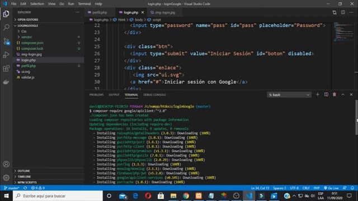Switch to the Debug Console tab
This screenshot has width=358, height=201.
pyautogui.click(x=154, y=95)
